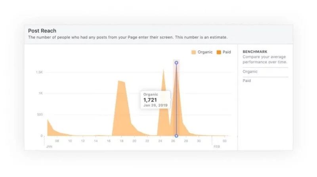Click the 14 date label on the x-axis
Image resolution: width=317 pixels, height=177 pixels.
point(96,141)
